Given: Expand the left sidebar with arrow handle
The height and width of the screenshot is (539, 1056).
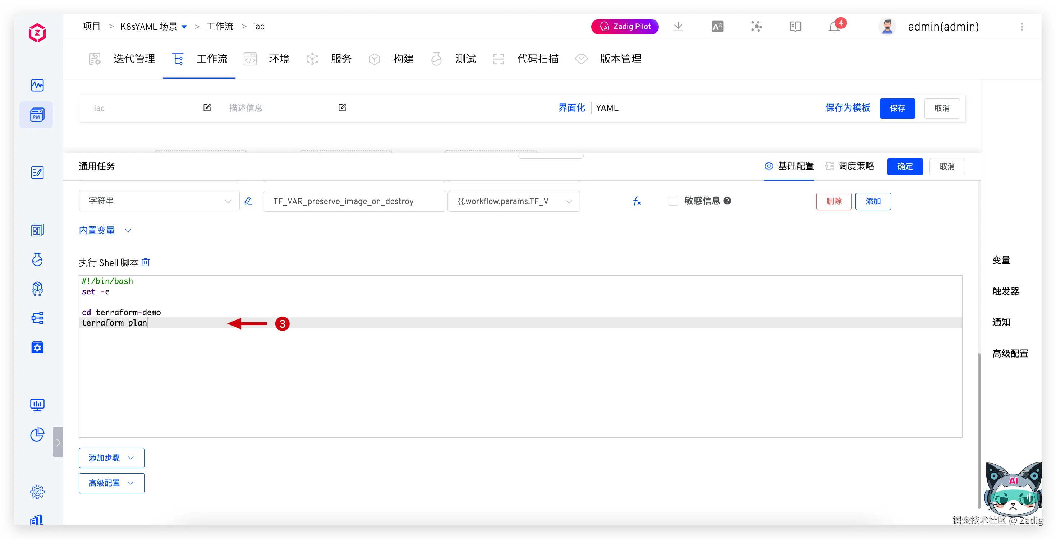Looking at the screenshot, I should point(58,442).
